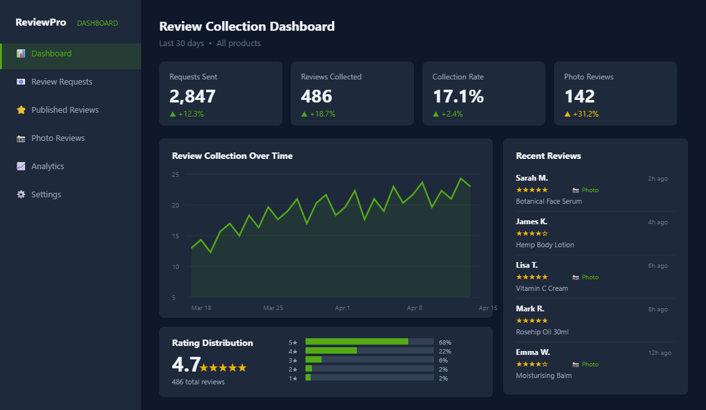Select the Rosehip Oil 30ml review entry
The image size is (706, 410).
click(x=542, y=332)
